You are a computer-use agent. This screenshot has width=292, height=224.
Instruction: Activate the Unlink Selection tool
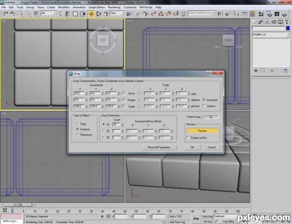click(29, 14)
